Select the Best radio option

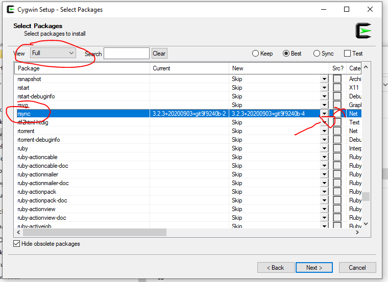coord(292,54)
